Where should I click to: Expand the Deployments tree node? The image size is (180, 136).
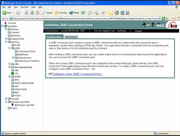(6, 39)
